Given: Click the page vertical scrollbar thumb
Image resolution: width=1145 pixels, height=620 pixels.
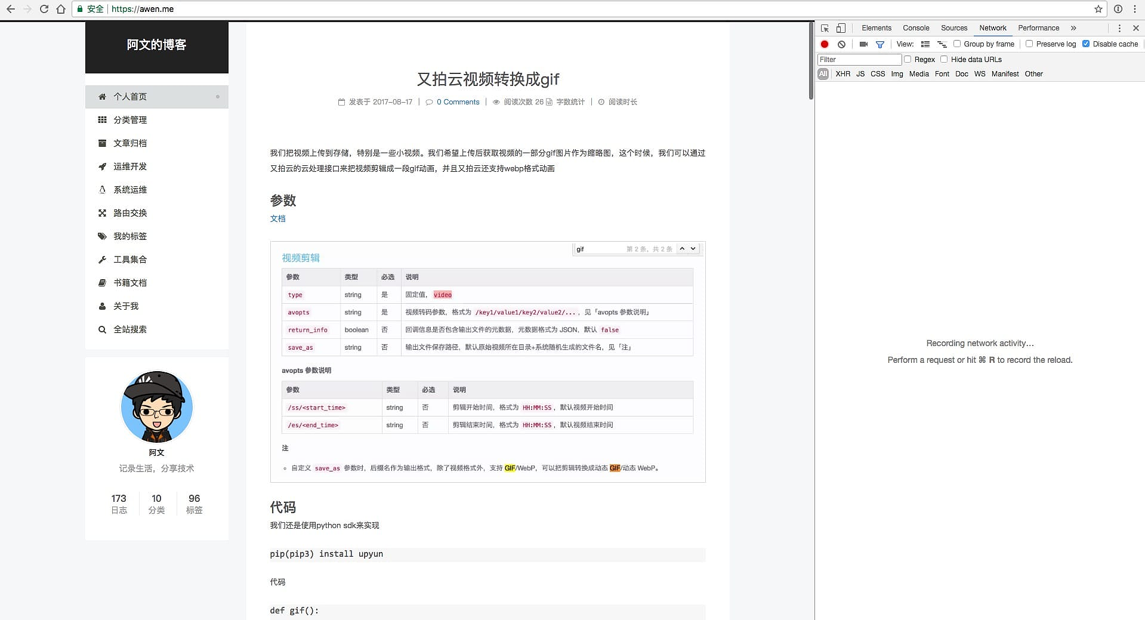Looking at the screenshot, I should [811, 60].
